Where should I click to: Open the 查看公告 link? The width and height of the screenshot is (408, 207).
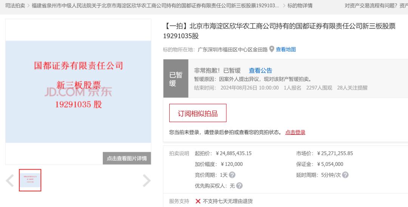tap(260, 71)
